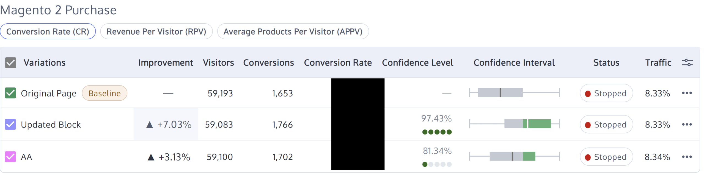
Task: Click upward arrow beside +3.13% improvement
Action: [151, 157]
